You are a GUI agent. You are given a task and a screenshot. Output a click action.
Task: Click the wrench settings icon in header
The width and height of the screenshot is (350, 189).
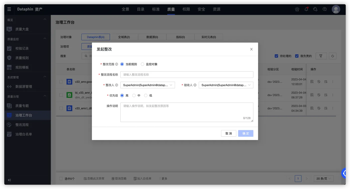coord(315,9)
